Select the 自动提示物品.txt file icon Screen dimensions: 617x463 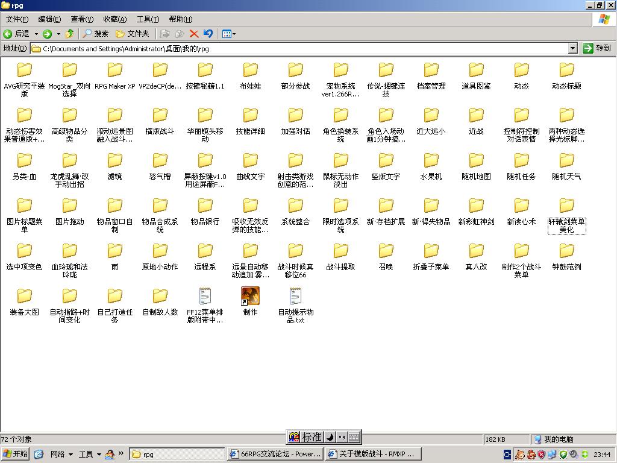click(x=295, y=296)
